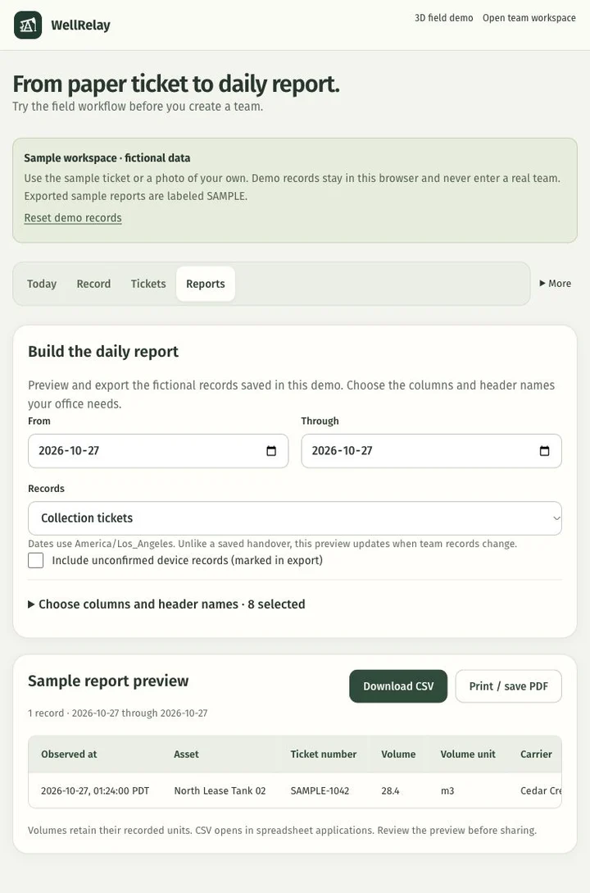Enable Include unconfirmed device records checkbox

[36, 560]
